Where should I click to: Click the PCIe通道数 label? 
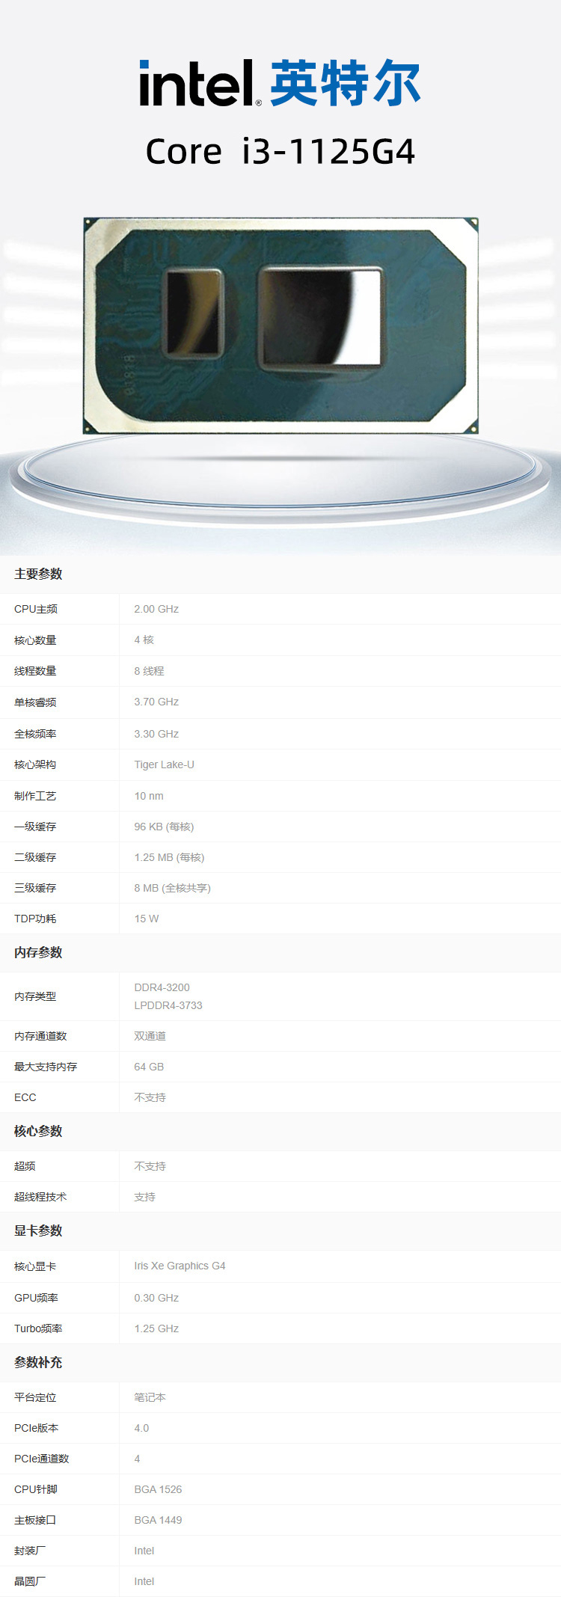point(42,1459)
